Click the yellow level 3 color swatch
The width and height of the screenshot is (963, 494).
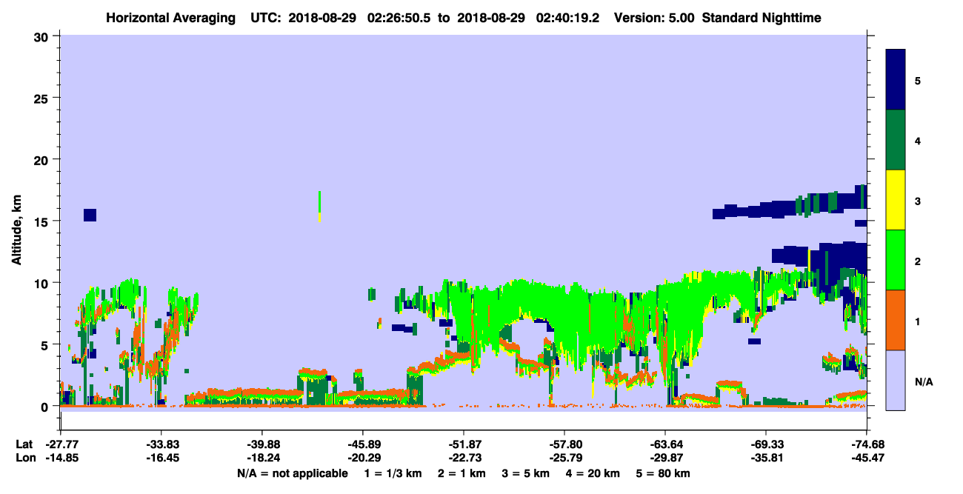pos(896,200)
